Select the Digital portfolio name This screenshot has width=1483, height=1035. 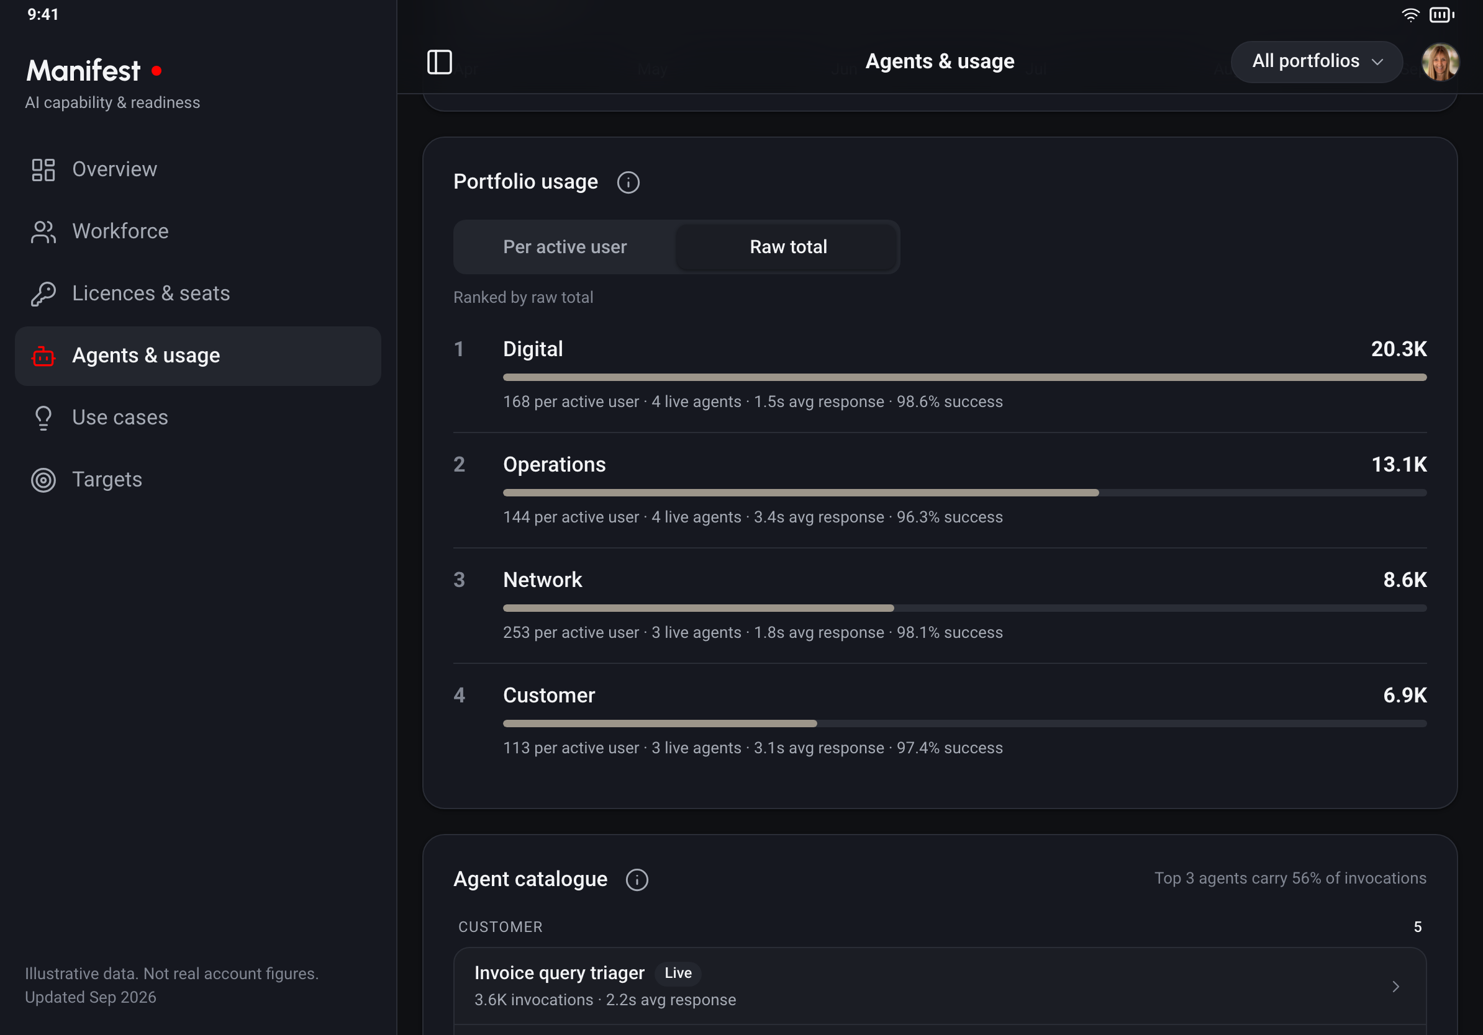532,349
